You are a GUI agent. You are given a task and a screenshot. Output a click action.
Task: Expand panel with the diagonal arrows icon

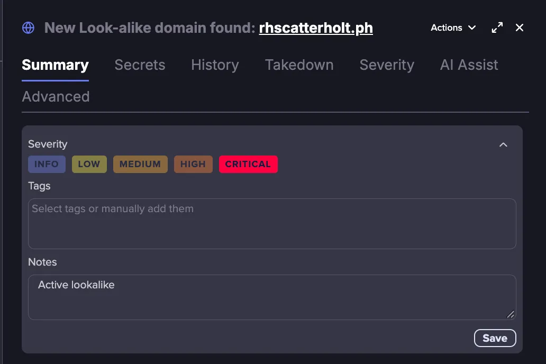tap(497, 28)
